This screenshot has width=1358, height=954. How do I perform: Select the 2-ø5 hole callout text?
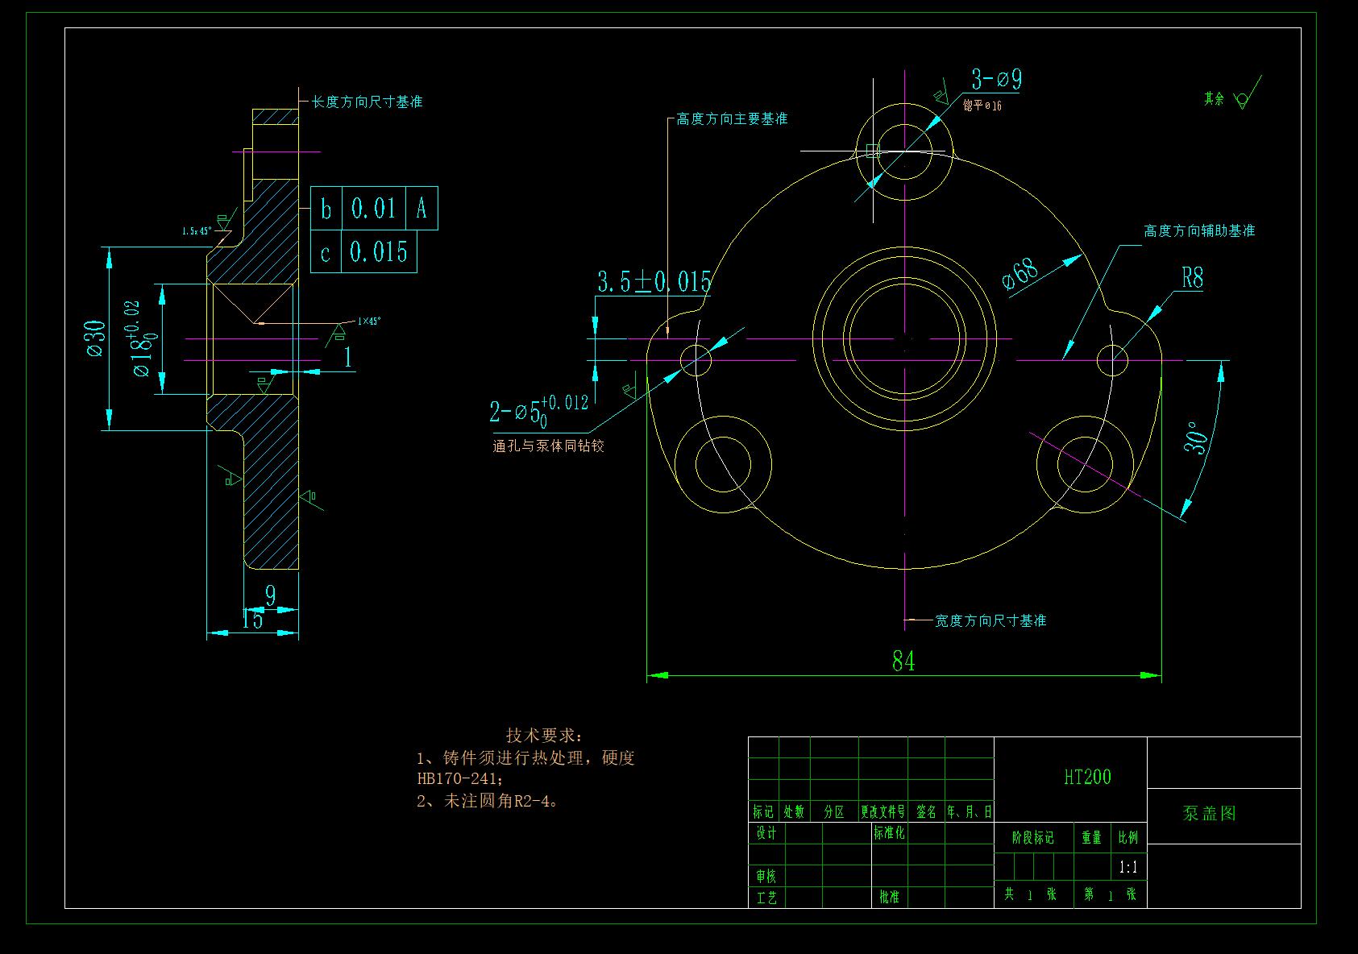point(539,410)
